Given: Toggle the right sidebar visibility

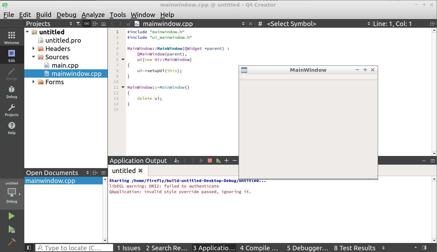Looking at the screenshot, I should coord(425,247).
